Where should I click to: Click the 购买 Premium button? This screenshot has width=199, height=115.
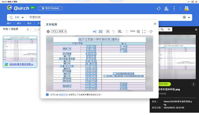pyautogui.click(x=50, y=8)
